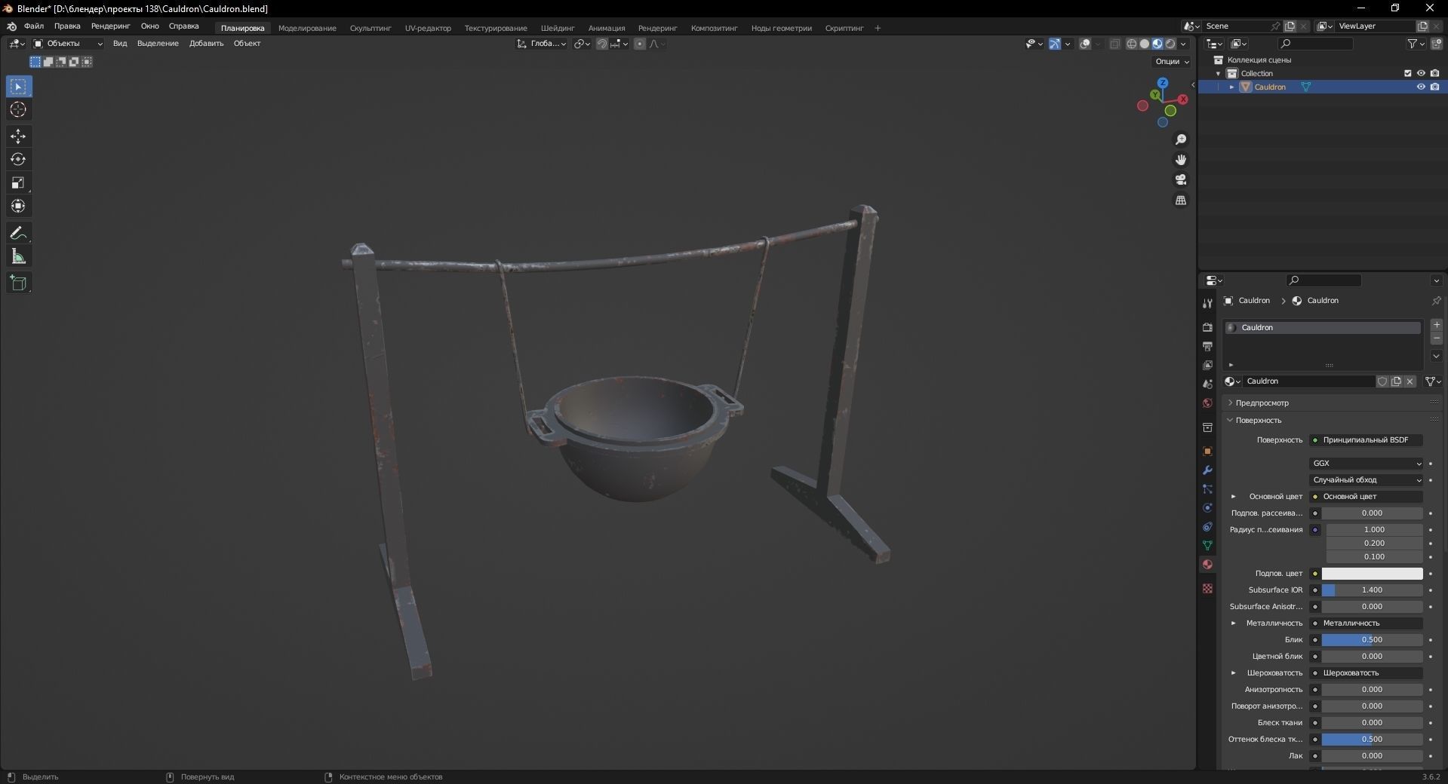Expand the 'Основной цвет' base color input

coord(1234,497)
